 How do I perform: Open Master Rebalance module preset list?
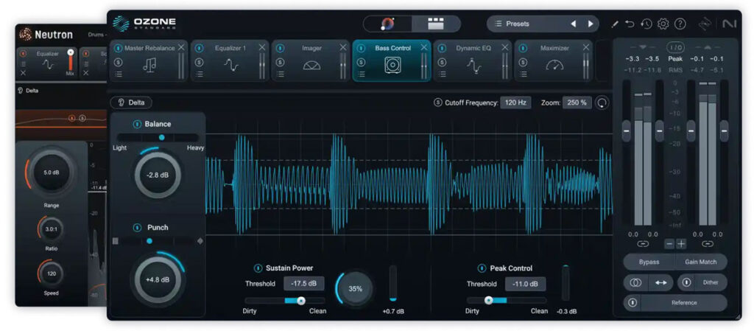(119, 74)
